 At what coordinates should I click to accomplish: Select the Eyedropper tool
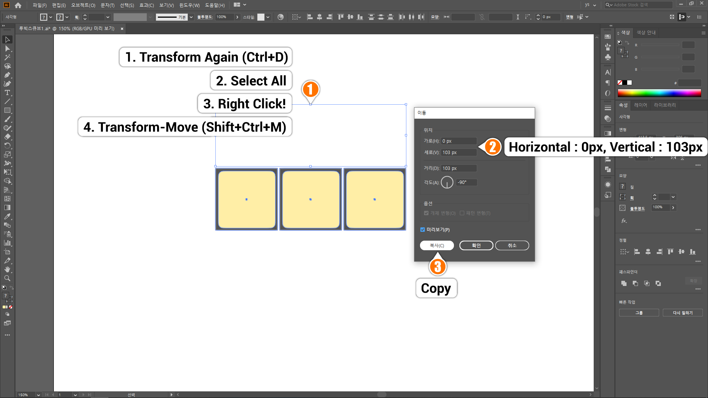pos(7,216)
